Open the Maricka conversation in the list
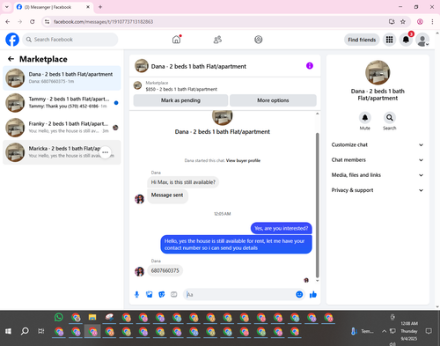Screen dimensions: 440x346 click(x=62, y=152)
